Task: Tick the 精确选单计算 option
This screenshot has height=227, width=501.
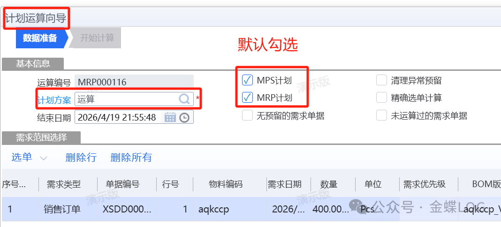Action: tap(381, 98)
